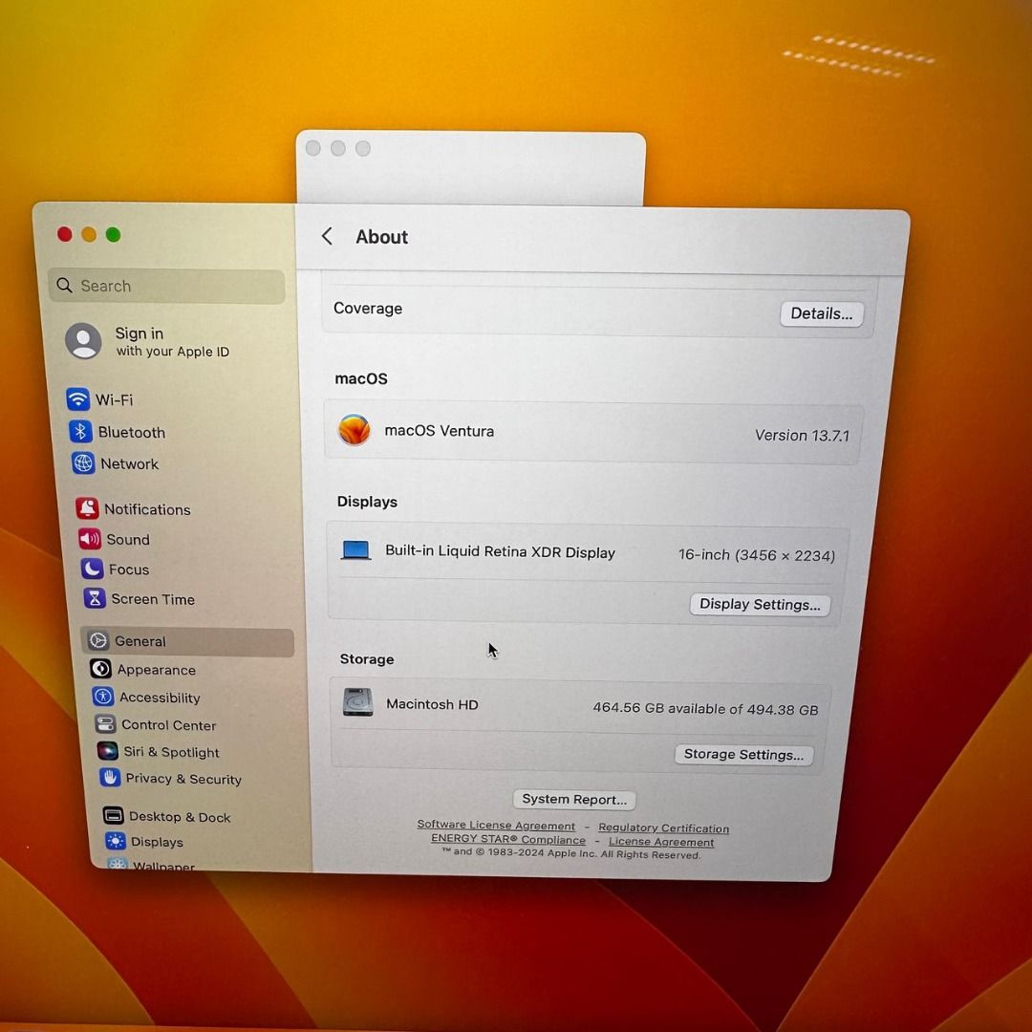Open Notifications bell icon in sidebar

point(87,508)
